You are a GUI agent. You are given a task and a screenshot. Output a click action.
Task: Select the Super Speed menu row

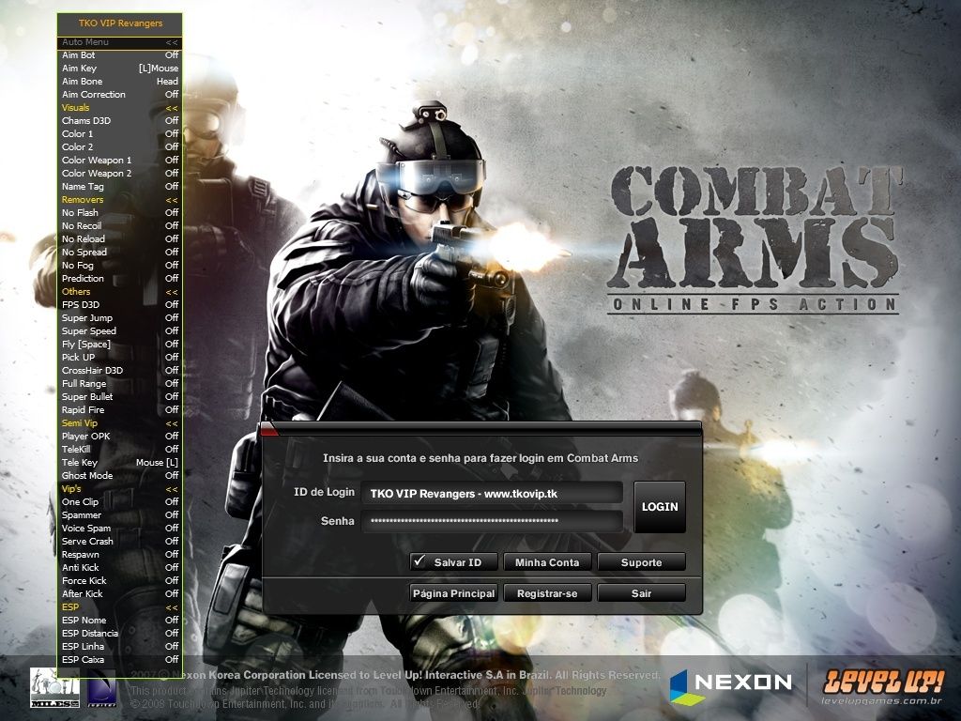[x=120, y=331]
